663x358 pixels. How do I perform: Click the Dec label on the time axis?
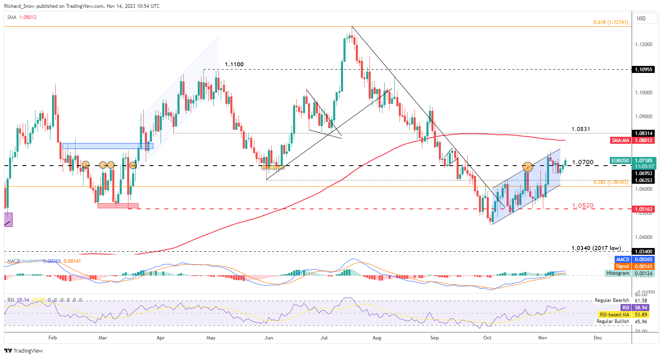(x=598, y=338)
